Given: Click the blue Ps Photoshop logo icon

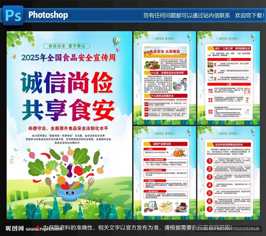Looking at the screenshot, I should (13, 15).
